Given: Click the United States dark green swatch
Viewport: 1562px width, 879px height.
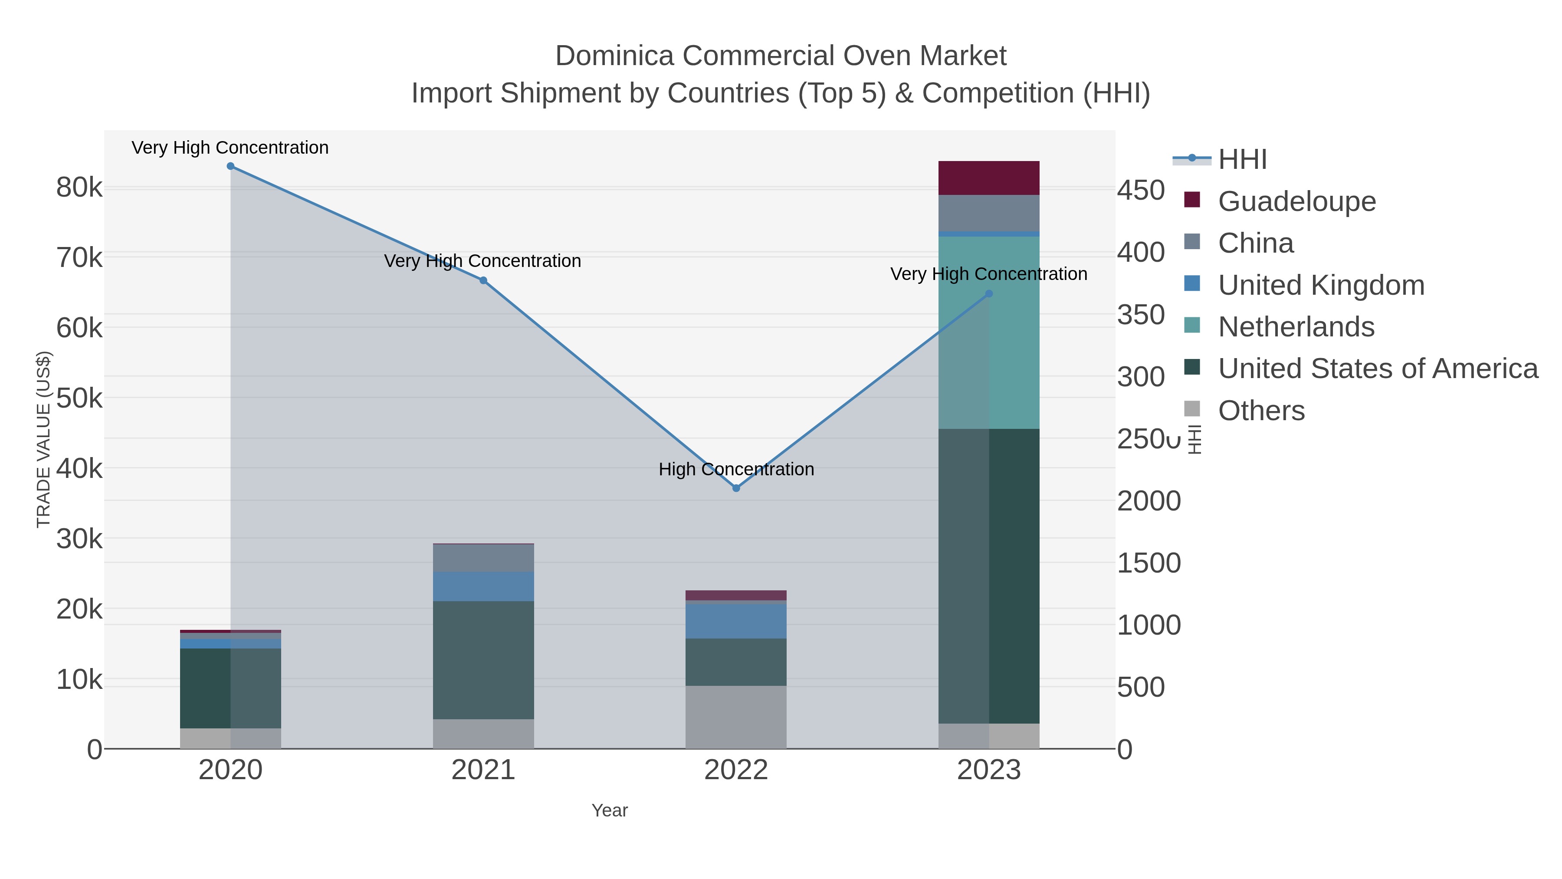Looking at the screenshot, I should 1192,367.
